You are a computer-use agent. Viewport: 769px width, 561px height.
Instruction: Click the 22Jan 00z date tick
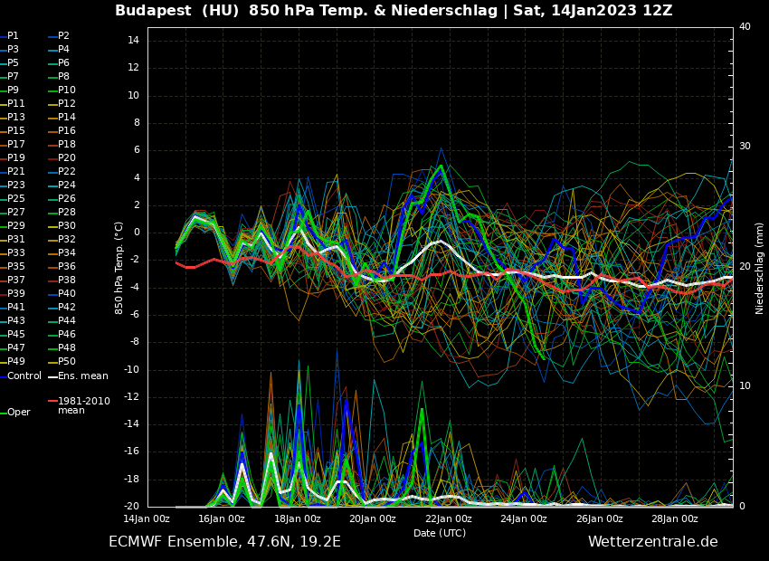tap(448, 518)
